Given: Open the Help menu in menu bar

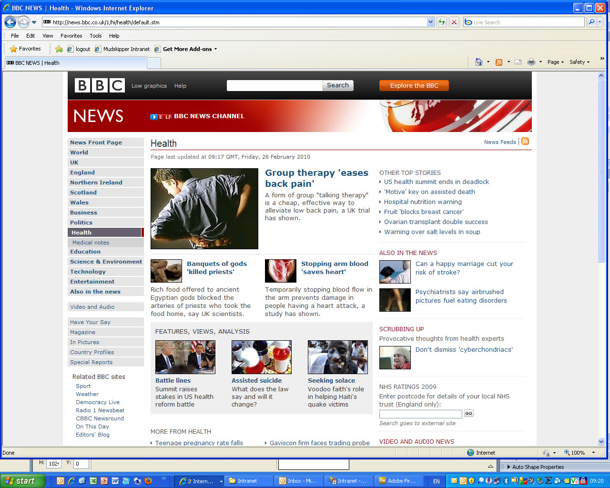Looking at the screenshot, I should (114, 36).
